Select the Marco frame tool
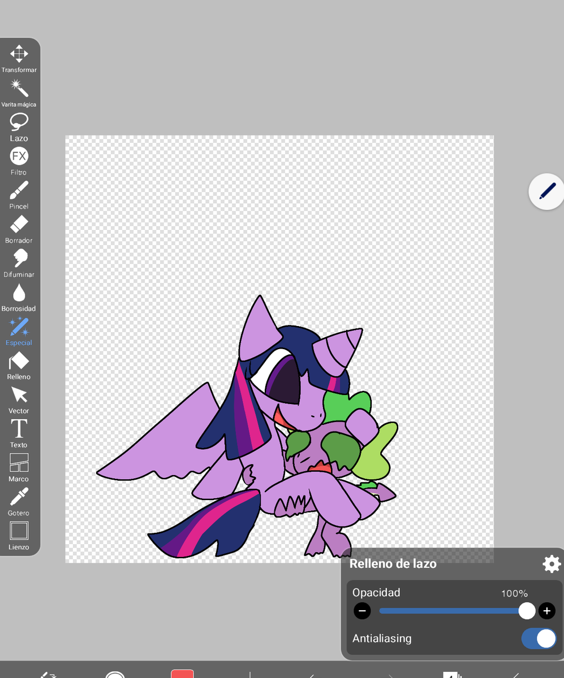 [19, 468]
